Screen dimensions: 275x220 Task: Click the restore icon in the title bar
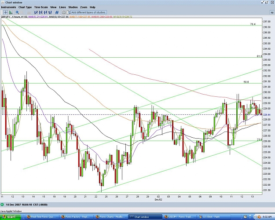click(x=263, y=2)
